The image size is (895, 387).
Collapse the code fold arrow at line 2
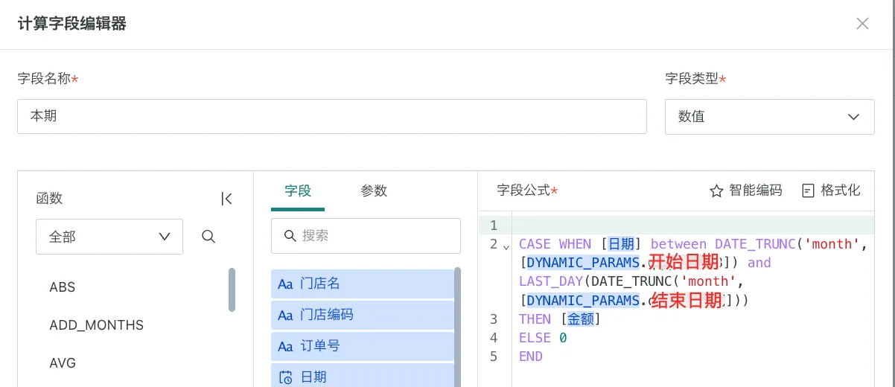(506, 246)
